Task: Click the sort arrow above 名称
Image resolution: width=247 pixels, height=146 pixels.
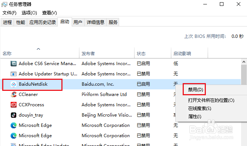Action: coord(39,49)
